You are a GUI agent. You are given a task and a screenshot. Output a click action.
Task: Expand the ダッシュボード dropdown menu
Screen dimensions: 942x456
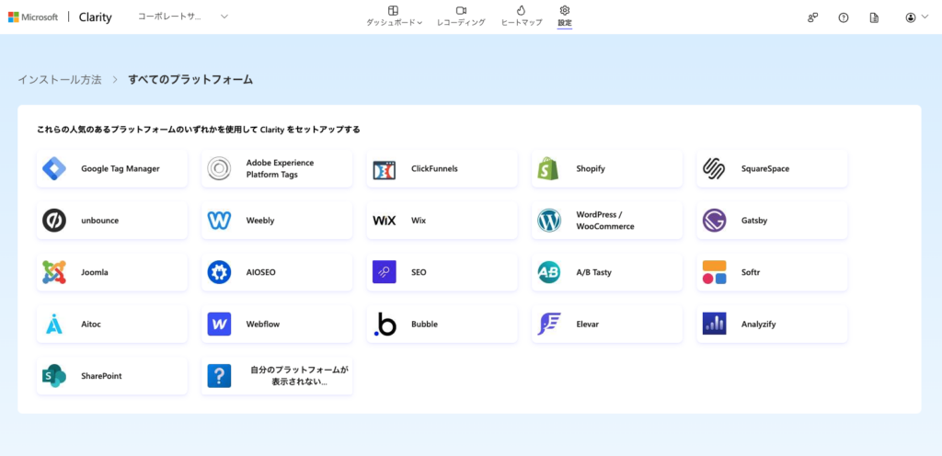click(394, 17)
